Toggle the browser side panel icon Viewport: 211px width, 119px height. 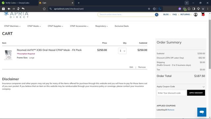point(193,9)
